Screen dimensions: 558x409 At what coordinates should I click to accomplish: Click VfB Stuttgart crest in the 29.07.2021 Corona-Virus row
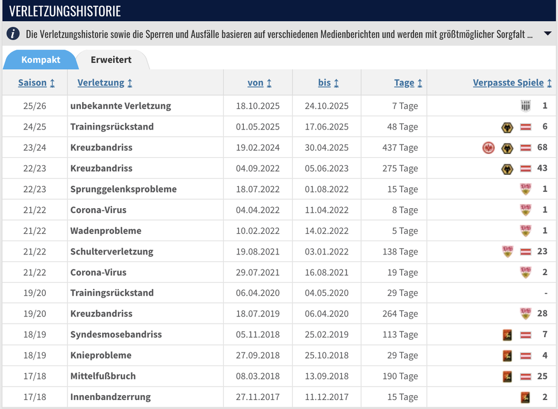coord(526,272)
